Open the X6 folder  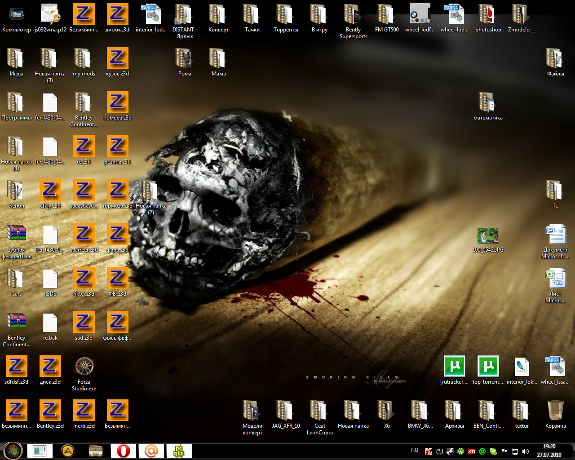point(387,415)
